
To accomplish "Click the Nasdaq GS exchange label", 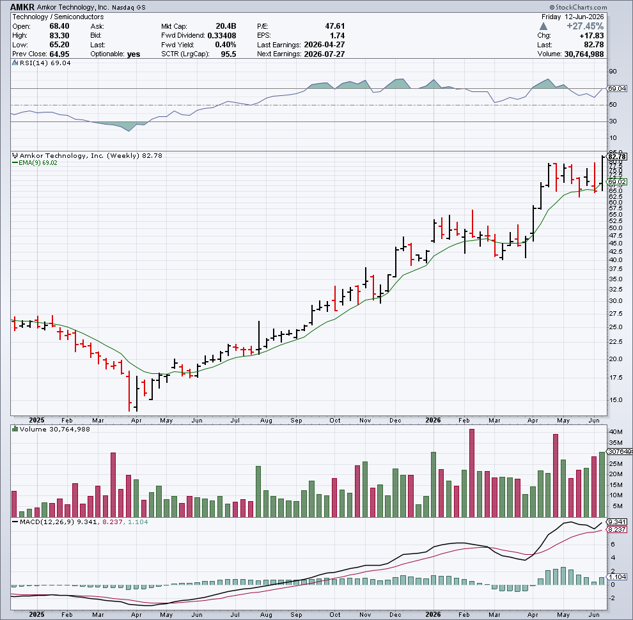I will [129, 7].
